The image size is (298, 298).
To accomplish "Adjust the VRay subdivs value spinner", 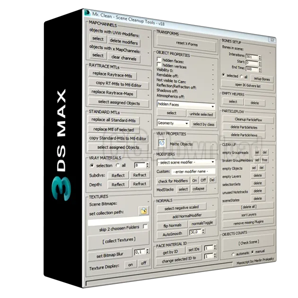I will pos(148,165).
